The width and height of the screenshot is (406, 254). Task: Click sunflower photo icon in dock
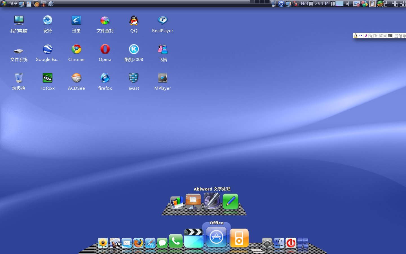coord(103,243)
